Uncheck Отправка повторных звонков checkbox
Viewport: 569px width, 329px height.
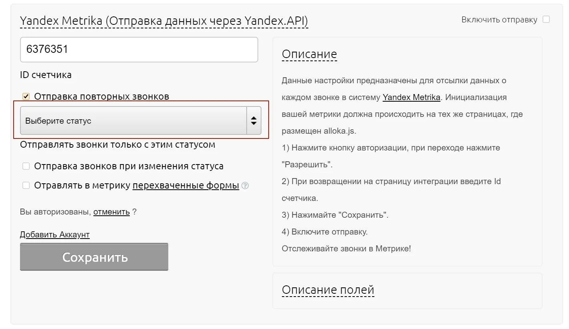(x=26, y=96)
